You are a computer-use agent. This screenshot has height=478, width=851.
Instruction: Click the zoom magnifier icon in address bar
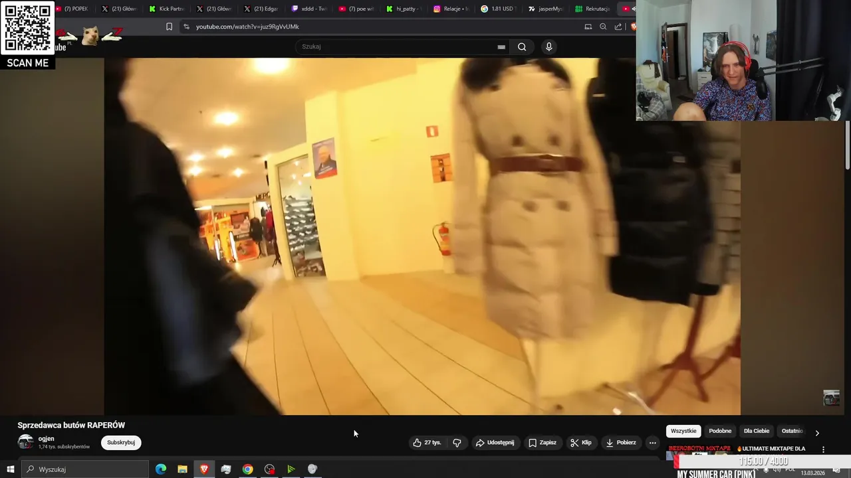pyautogui.click(x=603, y=27)
